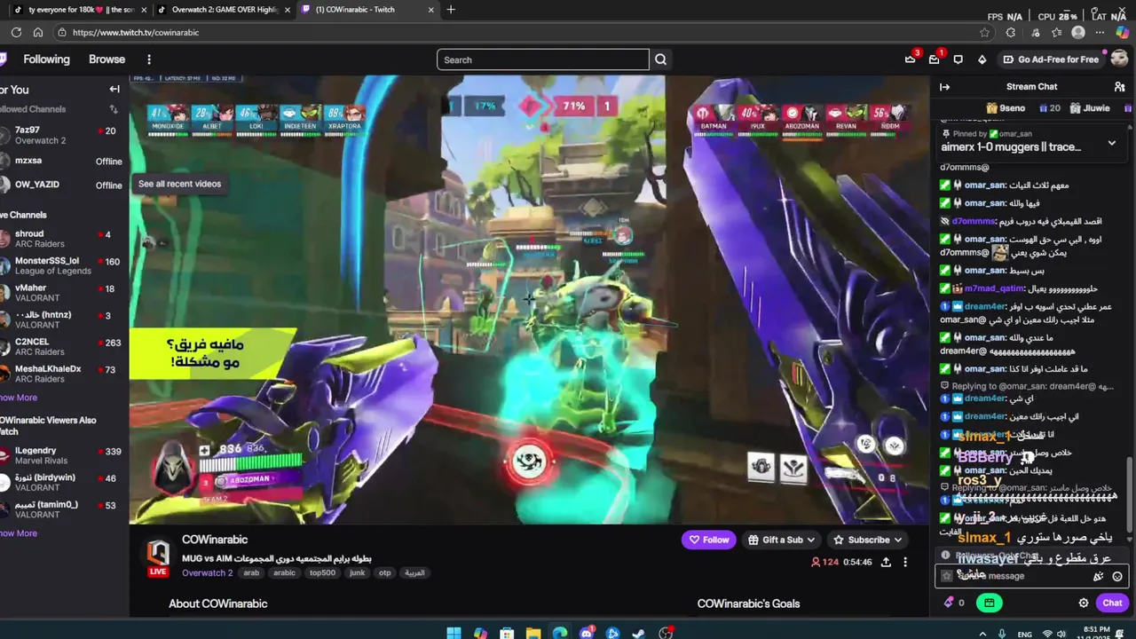Share the stream via share icon
1136x639 pixels.
[886, 562]
